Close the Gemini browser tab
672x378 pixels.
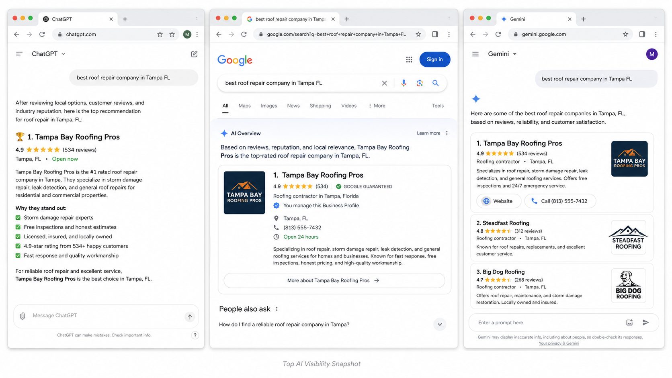pyautogui.click(x=570, y=19)
